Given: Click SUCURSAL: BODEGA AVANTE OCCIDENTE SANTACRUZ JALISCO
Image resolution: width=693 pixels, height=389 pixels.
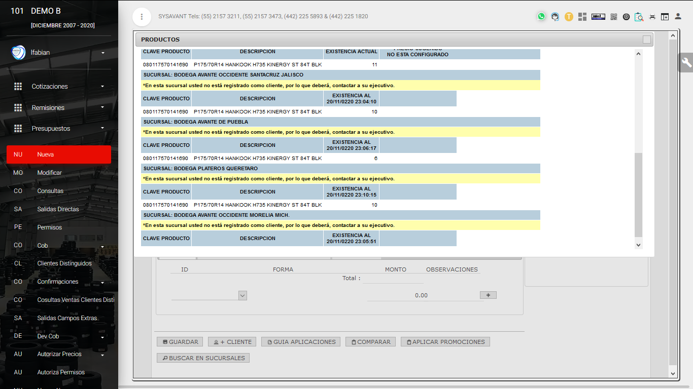Looking at the screenshot, I should (340, 74).
